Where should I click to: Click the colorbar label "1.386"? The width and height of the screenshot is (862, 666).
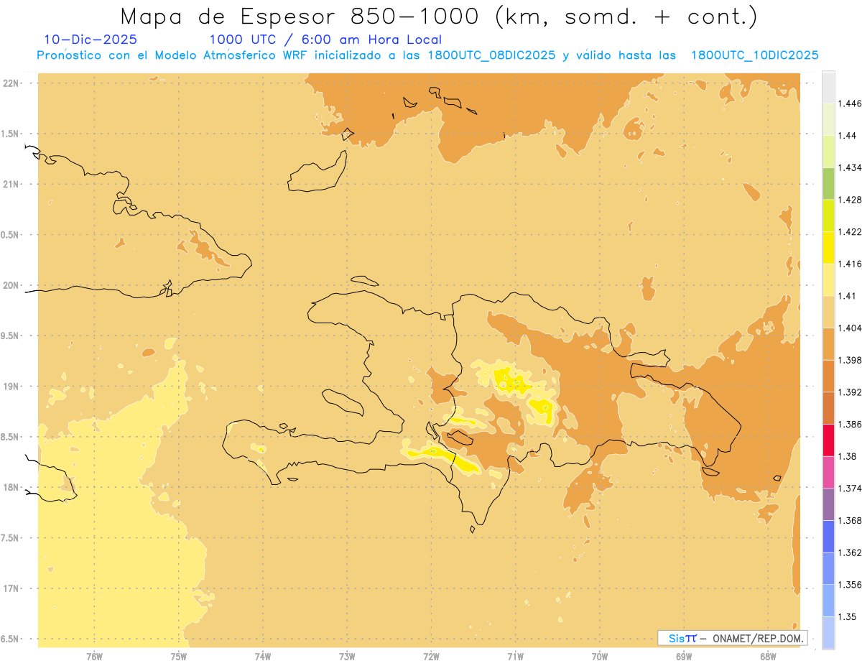(849, 424)
